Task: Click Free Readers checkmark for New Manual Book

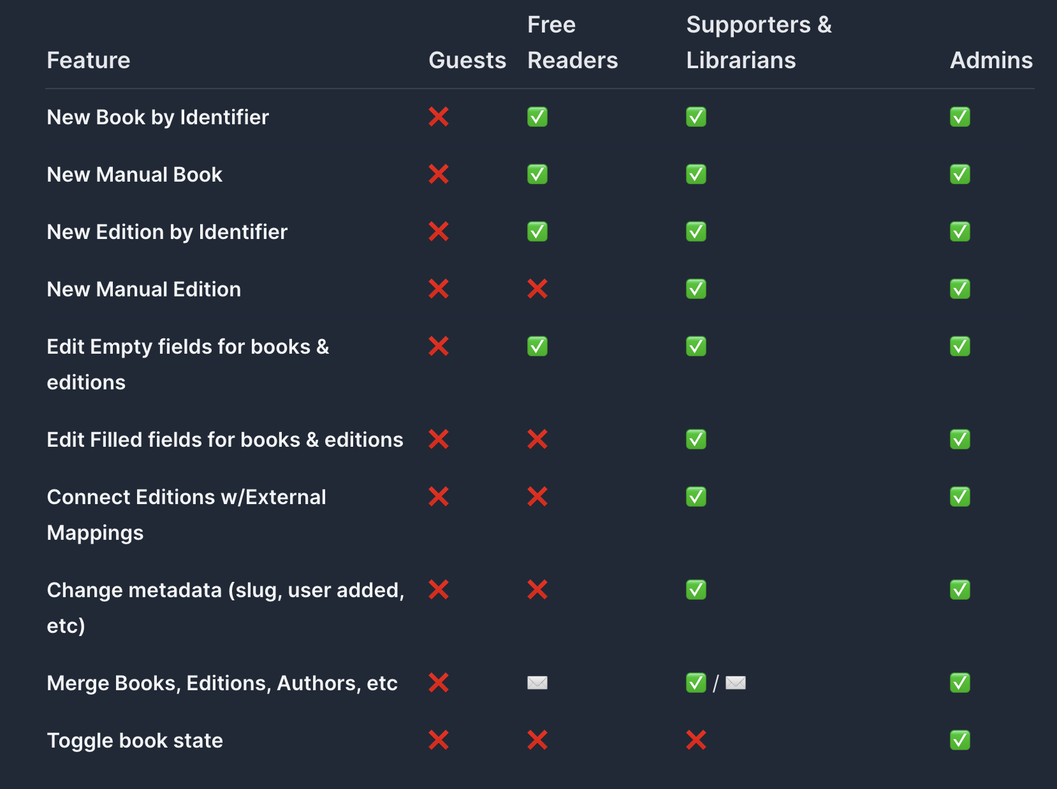Action: tap(537, 175)
